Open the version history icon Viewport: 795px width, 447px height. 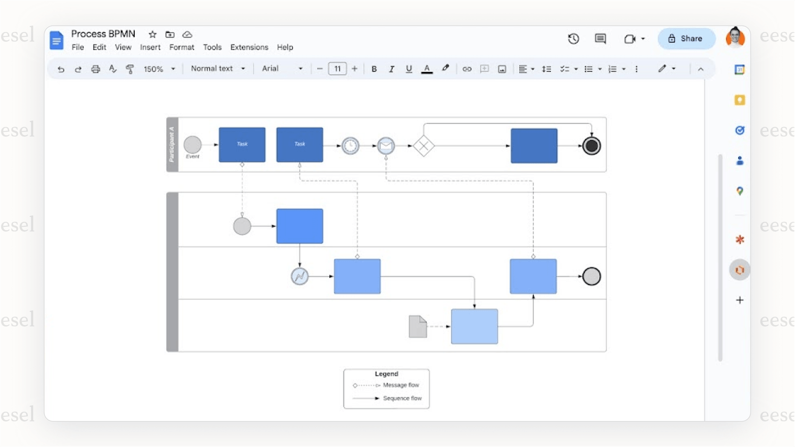point(573,39)
